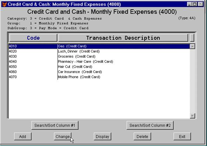The width and height of the screenshot is (207, 146).
Task: Open the Display button
Action: (x=103, y=136)
